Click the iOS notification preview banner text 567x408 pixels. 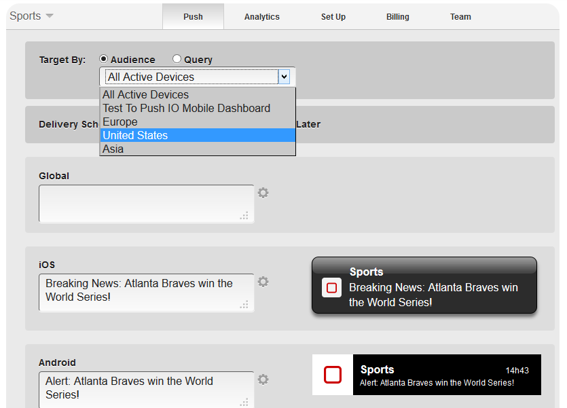click(x=433, y=295)
